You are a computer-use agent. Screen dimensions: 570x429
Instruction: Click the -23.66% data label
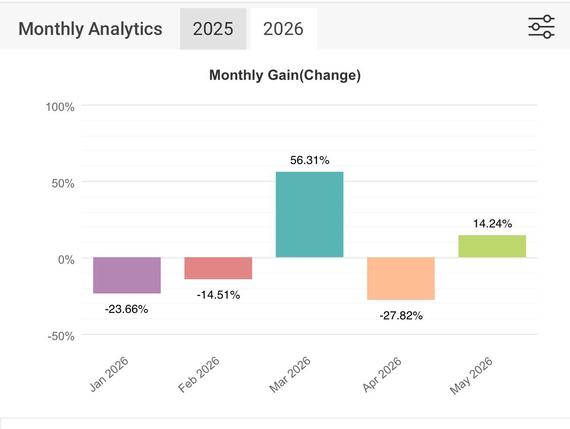(x=127, y=309)
